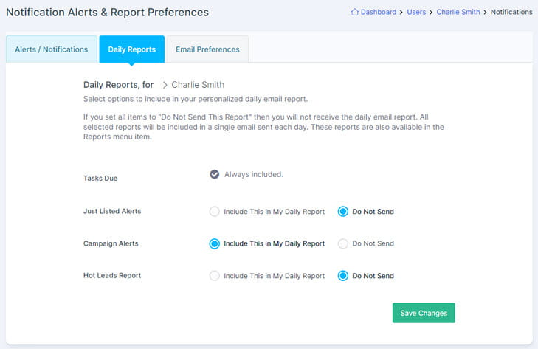Open the Email Preferences tab
Viewport: 538px width, 349px height.
(207, 49)
